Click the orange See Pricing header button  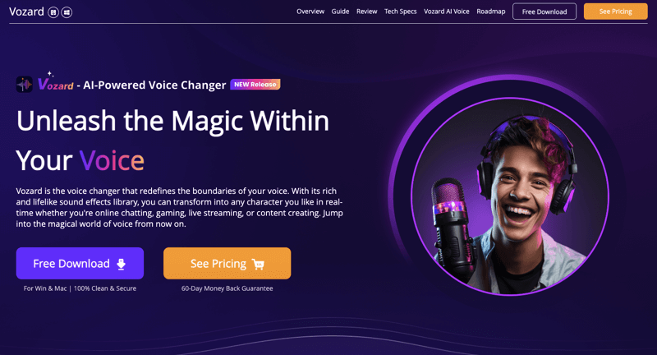tap(615, 12)
